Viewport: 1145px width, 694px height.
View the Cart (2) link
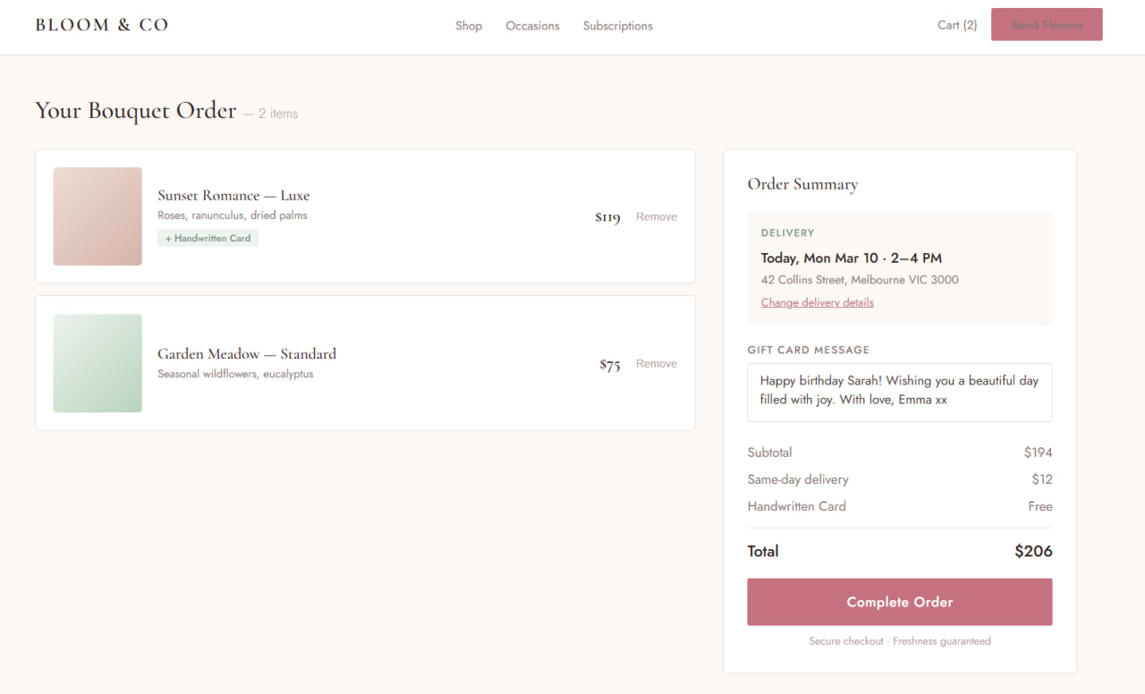(956, 25)
